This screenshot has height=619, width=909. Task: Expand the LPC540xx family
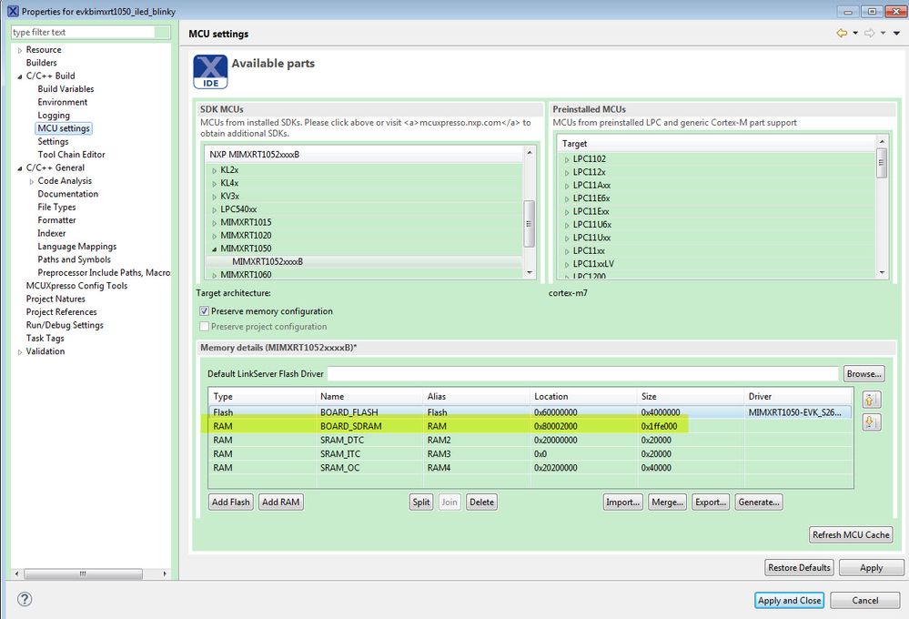pos(214,210)
